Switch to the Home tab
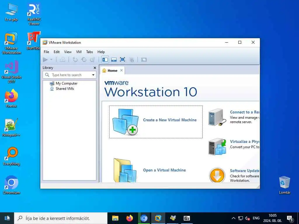 point(112,71)
